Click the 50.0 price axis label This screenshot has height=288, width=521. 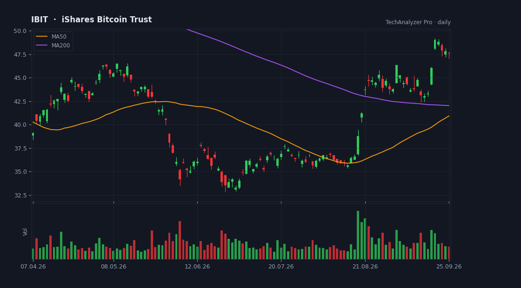point(20,31)
